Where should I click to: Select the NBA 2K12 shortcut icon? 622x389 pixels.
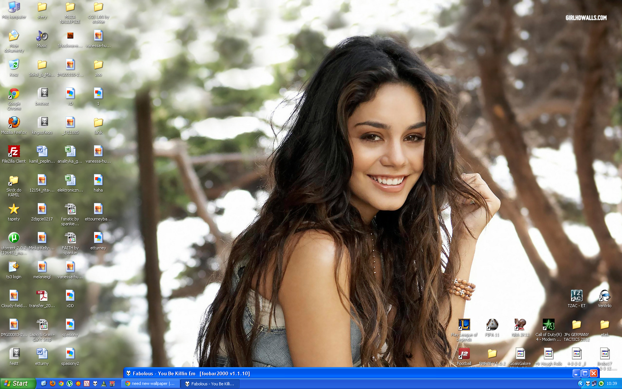(520, 325)
